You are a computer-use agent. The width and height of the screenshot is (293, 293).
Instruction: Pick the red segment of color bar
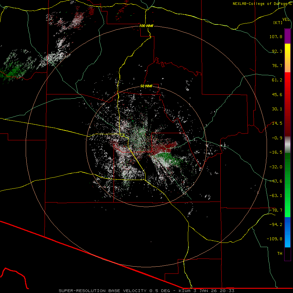287,104
